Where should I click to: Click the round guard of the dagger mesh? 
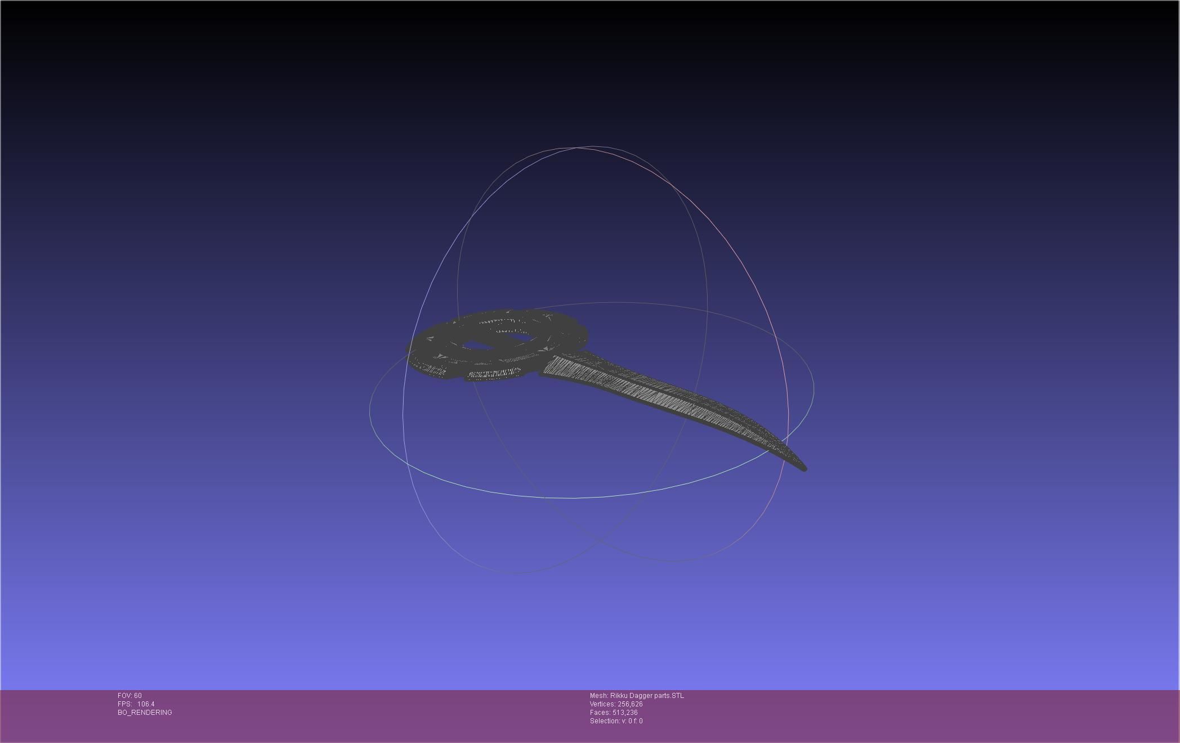point(498,344)
